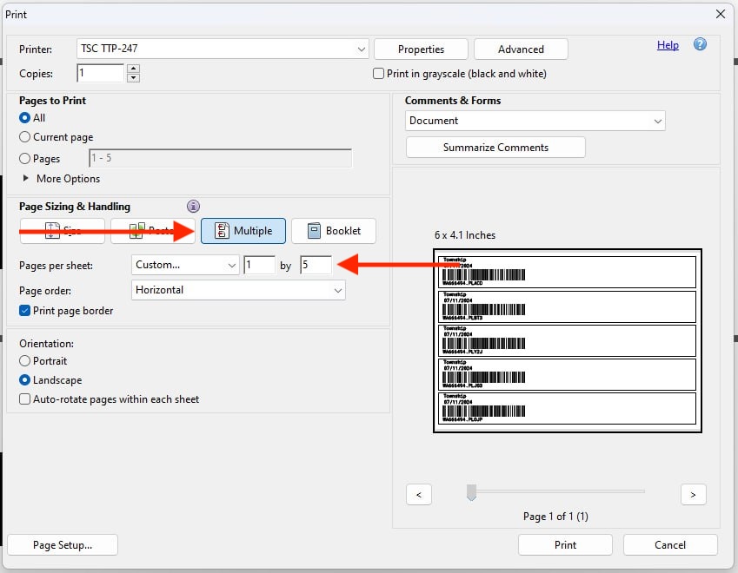Open printer Properties

coord(421,49)
